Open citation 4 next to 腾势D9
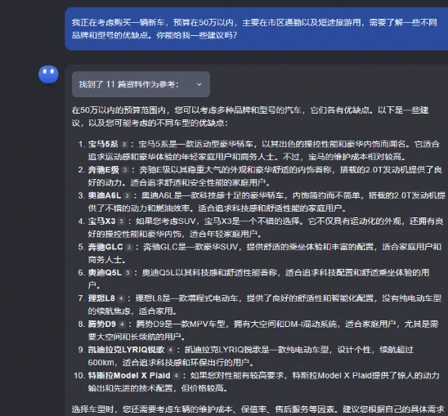The width and height of the screenshot is (448, 416). point(122,324)
